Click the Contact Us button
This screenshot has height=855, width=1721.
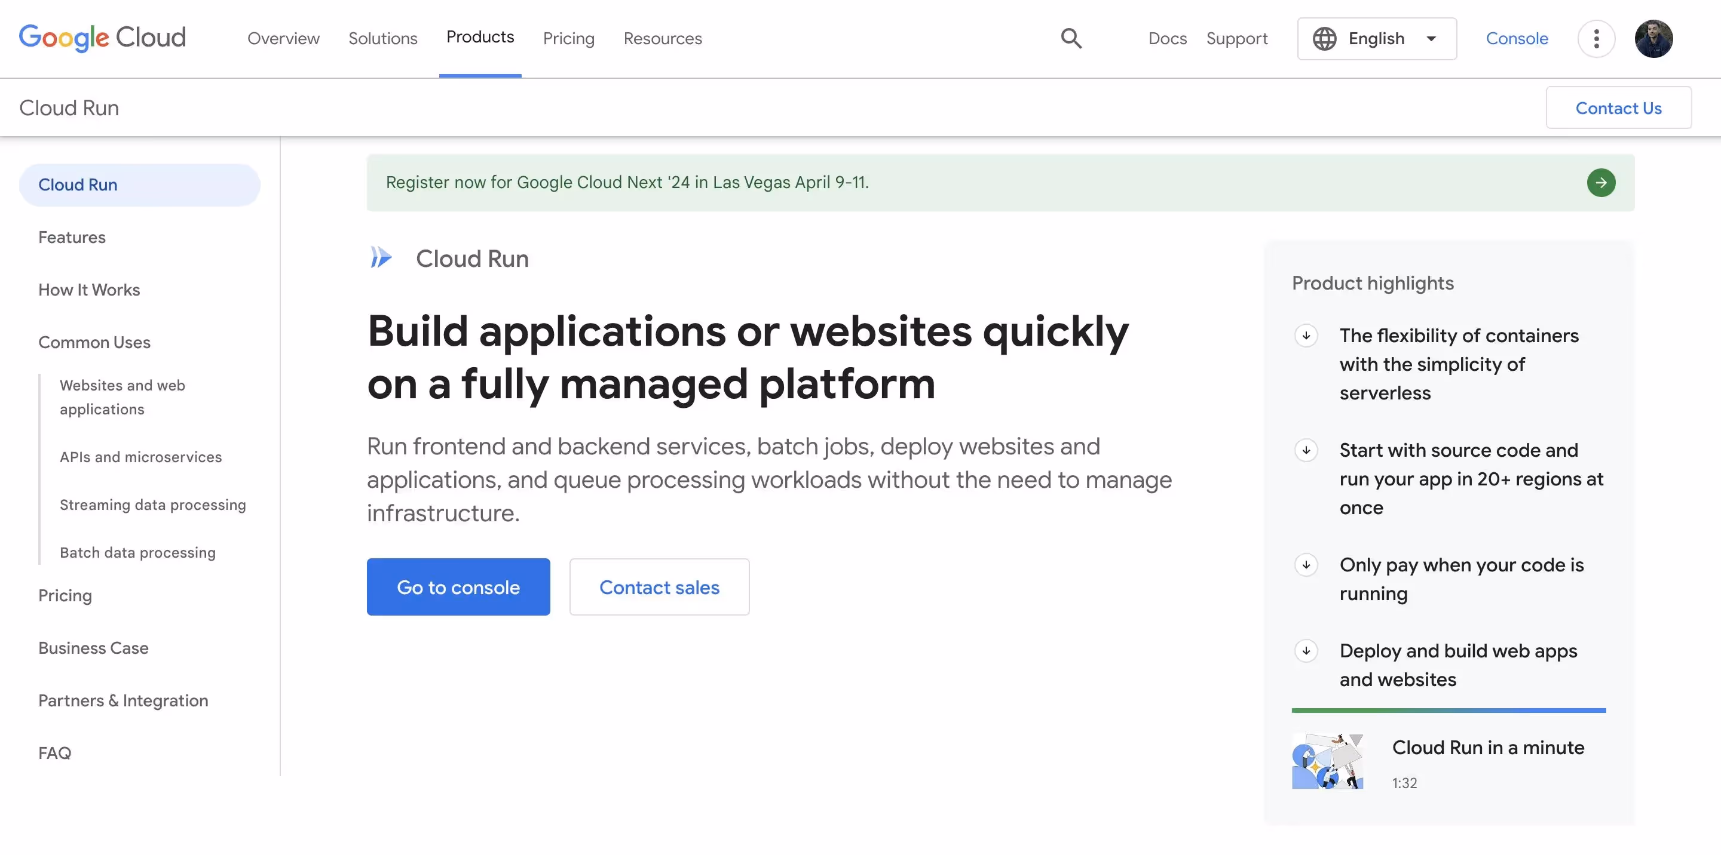pyautogui.click(x=1618, y=108)
